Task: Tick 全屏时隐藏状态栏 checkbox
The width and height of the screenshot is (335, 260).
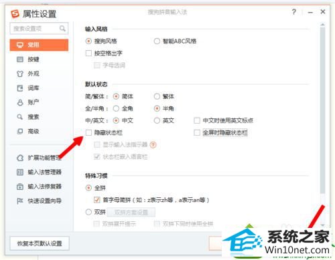Action: point(197,132)
